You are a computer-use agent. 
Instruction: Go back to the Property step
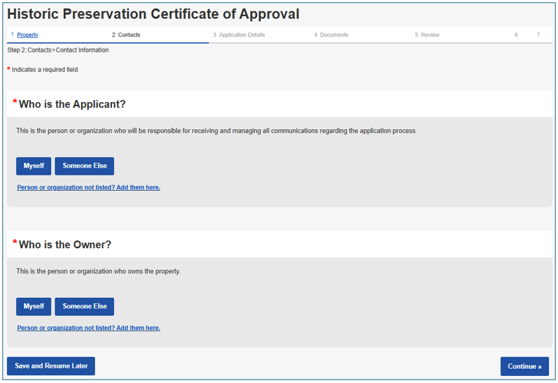pyautogui.click(x=27, y=35)
